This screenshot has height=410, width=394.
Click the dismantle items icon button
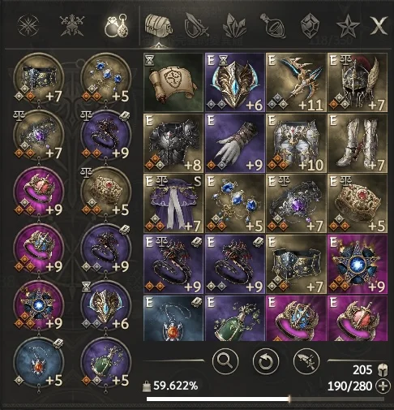(x=306, y=361)
